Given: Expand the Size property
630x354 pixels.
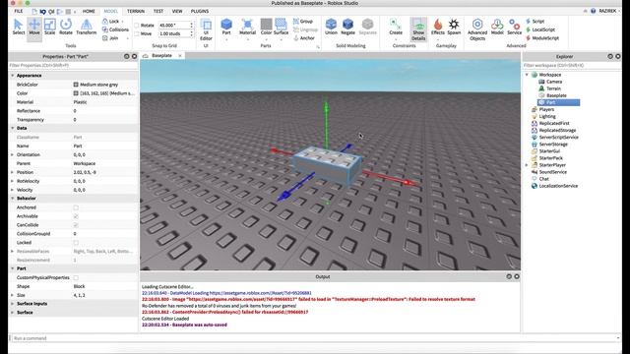Looking at the screenshot, I should coord(13,295).
